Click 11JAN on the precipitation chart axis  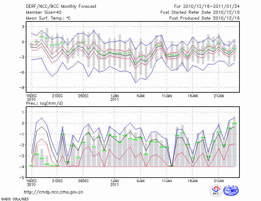click(167, 181)
